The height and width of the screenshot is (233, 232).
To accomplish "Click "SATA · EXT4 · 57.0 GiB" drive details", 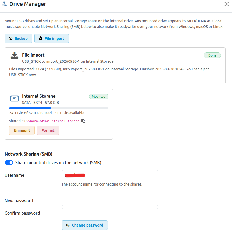I will click(41, 103).
